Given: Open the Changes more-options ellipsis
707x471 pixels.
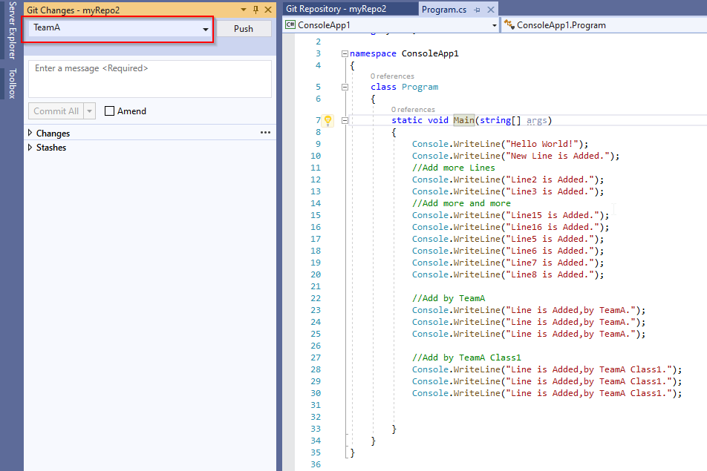Looking at the screenshot, I should click(x=265, y=132).
